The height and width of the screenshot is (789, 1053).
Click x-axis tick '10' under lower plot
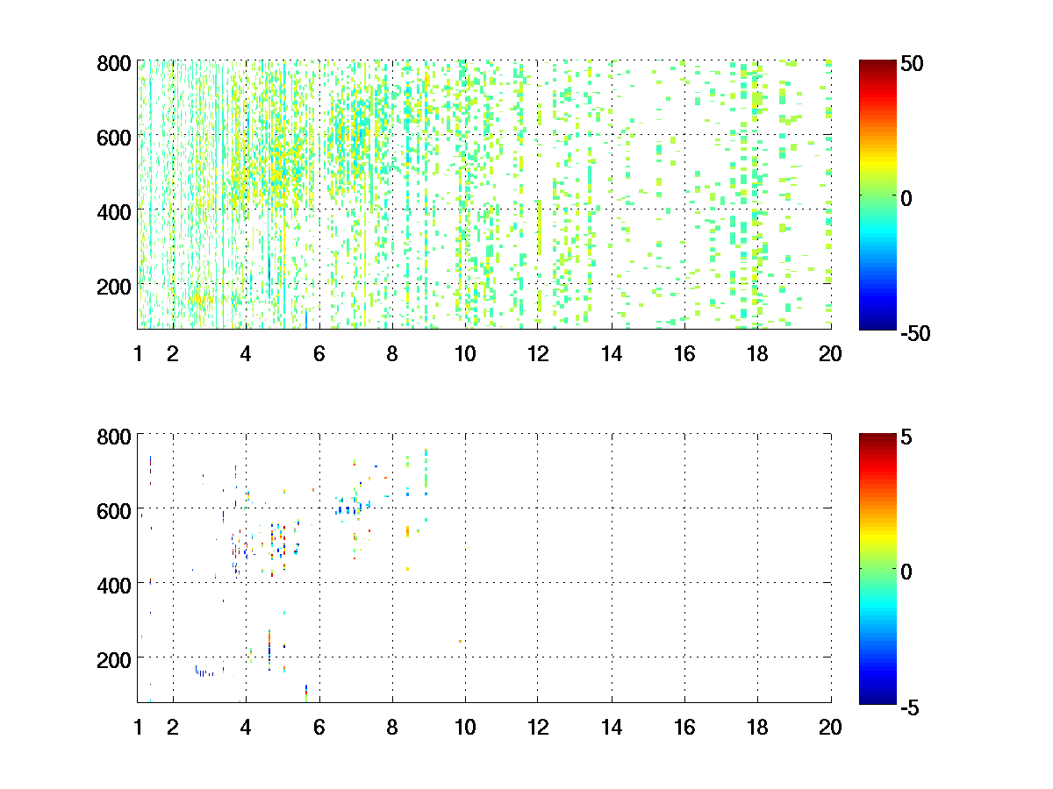coord(465,727)
